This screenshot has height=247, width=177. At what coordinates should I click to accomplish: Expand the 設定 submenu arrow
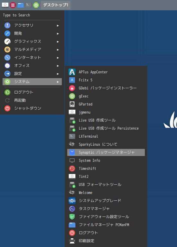pyautogui.click(x=58, y=74)
